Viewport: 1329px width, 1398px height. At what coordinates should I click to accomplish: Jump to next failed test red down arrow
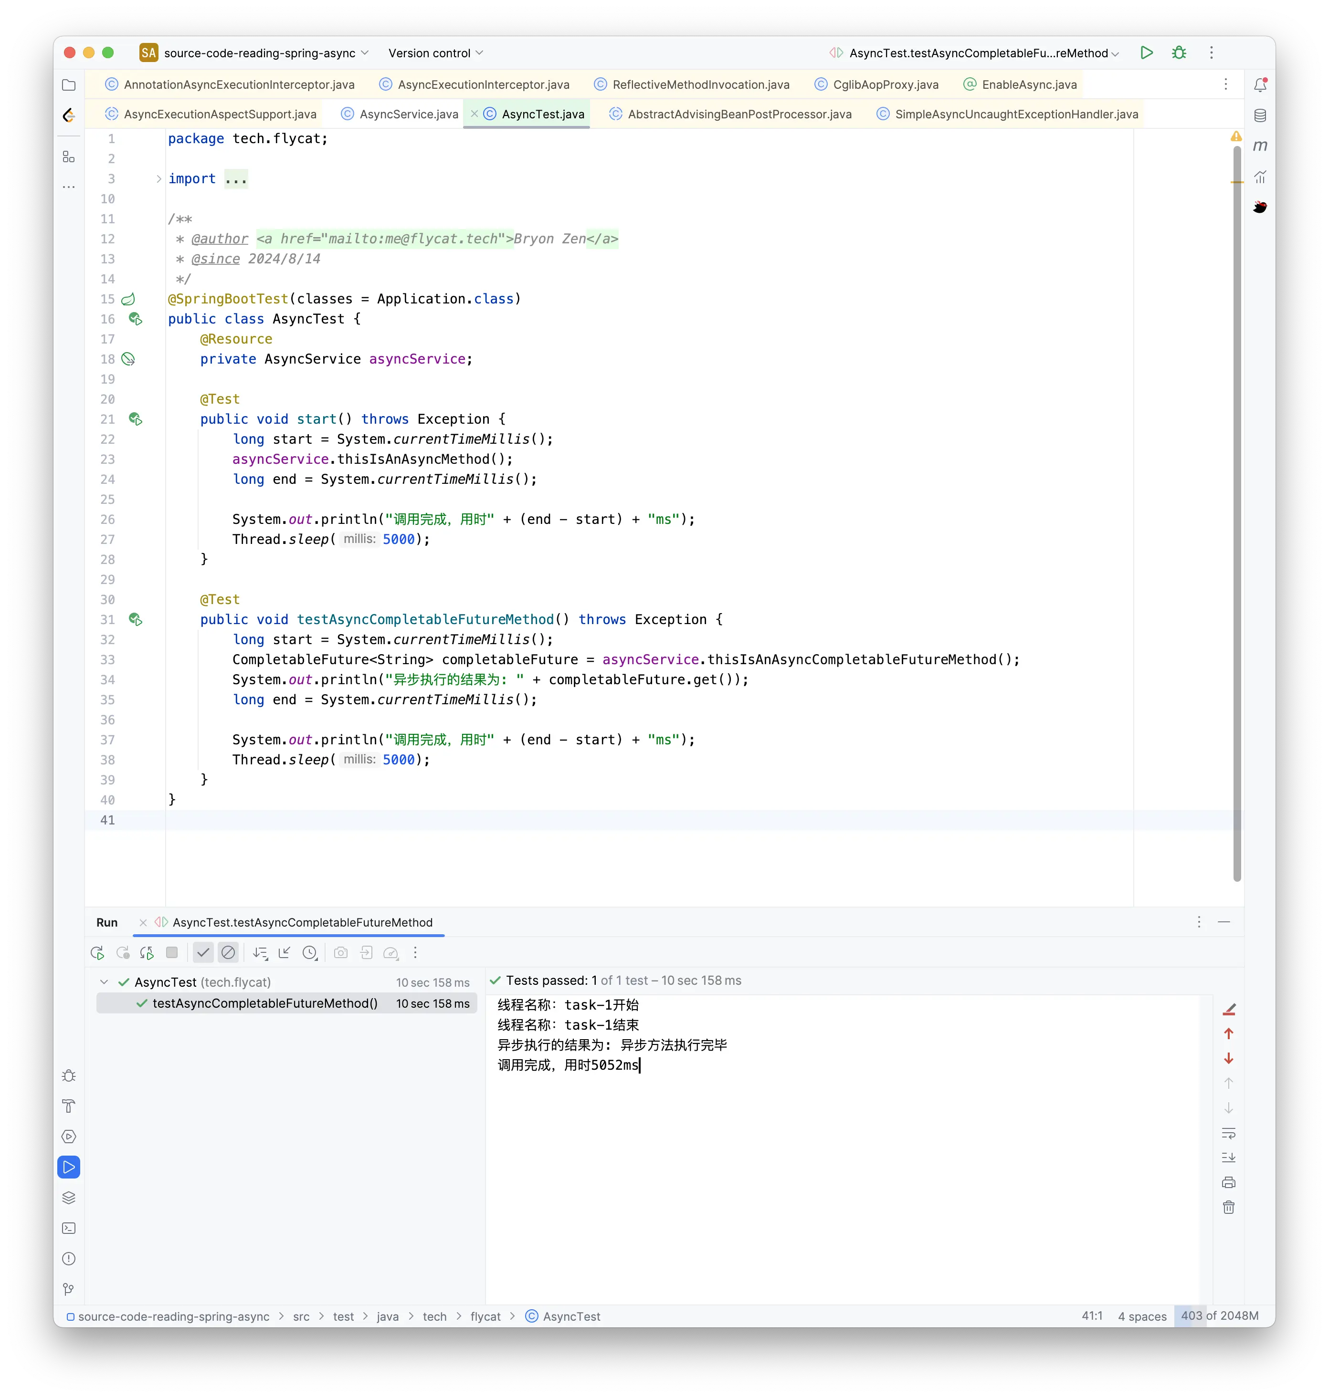click(x=1228, y=1059)
